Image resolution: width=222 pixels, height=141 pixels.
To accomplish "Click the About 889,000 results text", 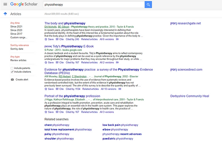I will coord(61,14).
